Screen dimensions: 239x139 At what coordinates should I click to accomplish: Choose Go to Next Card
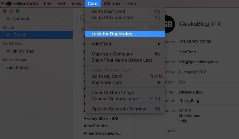pos(125,11)
